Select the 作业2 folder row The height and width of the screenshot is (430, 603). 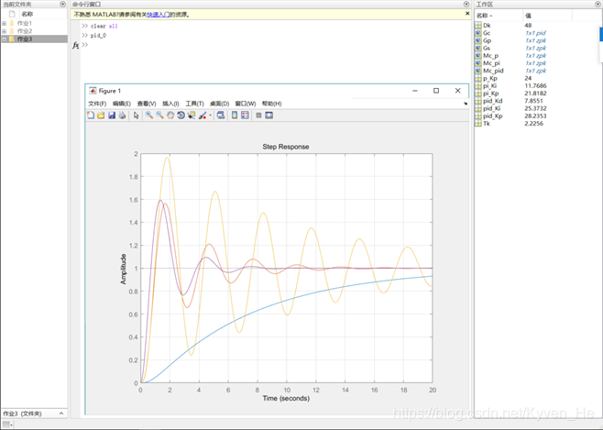coord(34,31)
